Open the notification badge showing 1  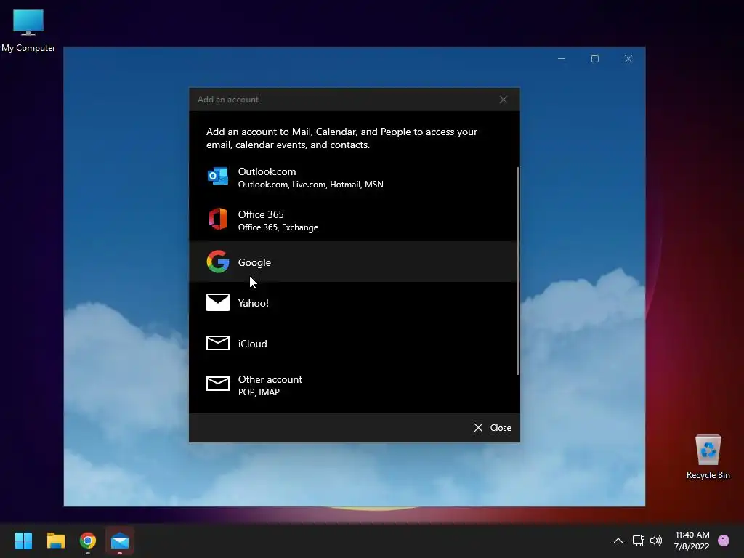[724, 541]
